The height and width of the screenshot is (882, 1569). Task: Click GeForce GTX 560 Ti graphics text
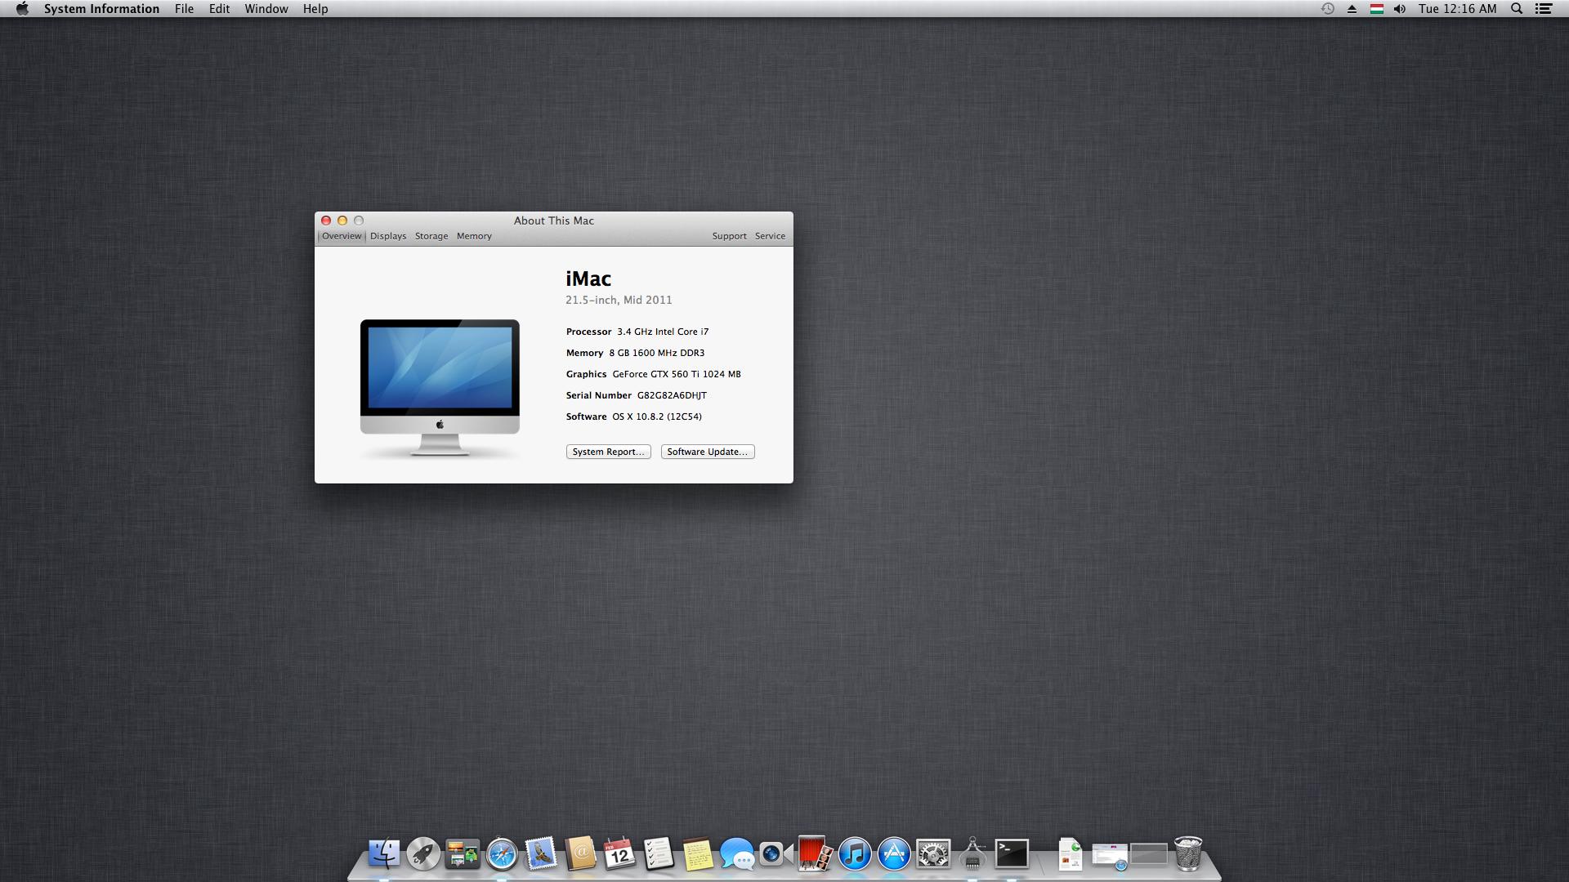click(677, 374)
